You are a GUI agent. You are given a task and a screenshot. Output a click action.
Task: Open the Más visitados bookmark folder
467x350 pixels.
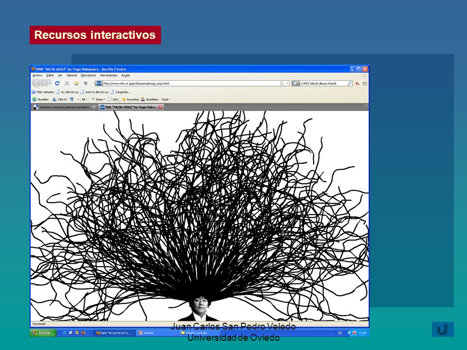pos(43,92)
